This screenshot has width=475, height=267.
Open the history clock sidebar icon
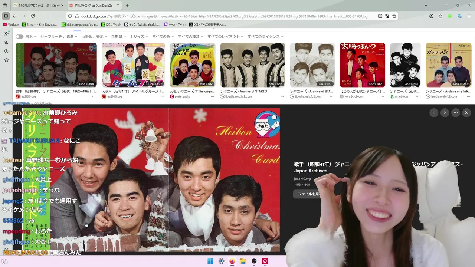pyautogui.click(x=6, y=51)
